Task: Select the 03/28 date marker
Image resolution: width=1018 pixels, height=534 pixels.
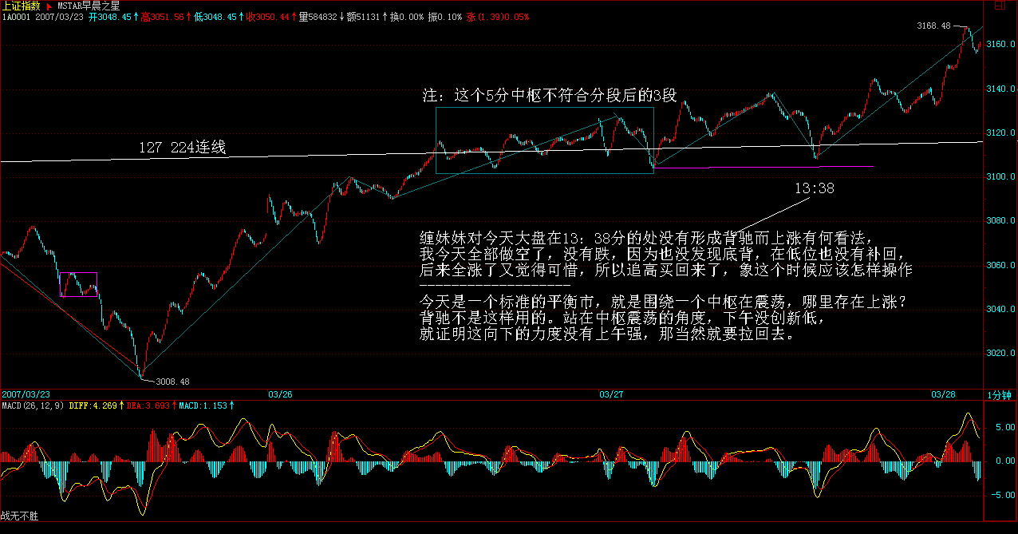Action: point(944,394)
